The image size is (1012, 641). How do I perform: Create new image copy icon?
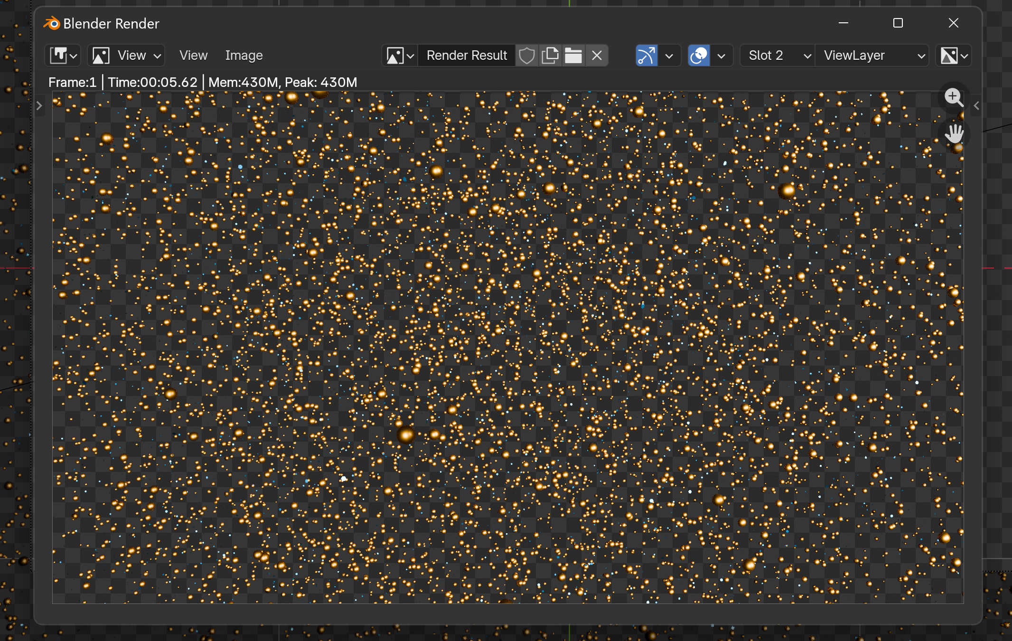tap(550, 56)
